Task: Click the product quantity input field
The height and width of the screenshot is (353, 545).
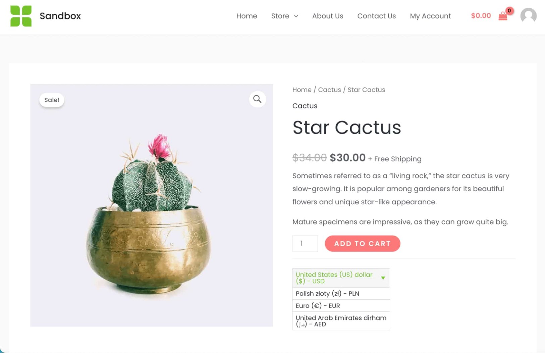Action: (x=305, y=244)
